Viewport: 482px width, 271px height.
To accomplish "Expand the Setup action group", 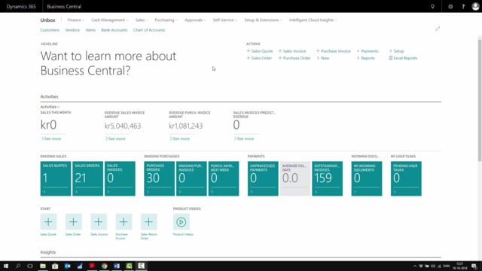I will 397,51.
